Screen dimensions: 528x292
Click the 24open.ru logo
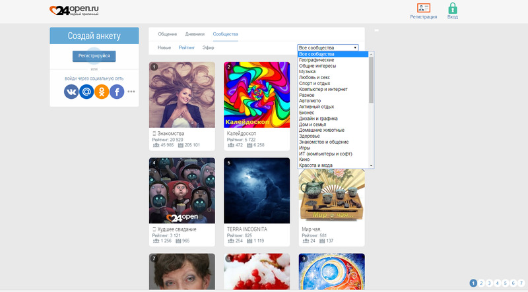click(x=74, y=11)
